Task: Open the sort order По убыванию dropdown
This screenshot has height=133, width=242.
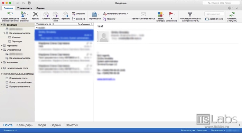Action: pos(85,24)
